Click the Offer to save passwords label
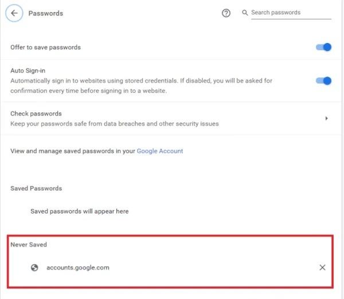The height and width of the screenshot is (299, 344). pyautogui.click(x=45, y=47)
